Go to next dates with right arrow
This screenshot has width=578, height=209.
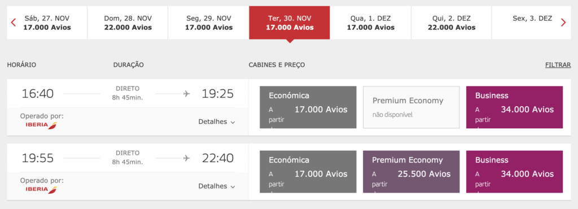(563, 23)
